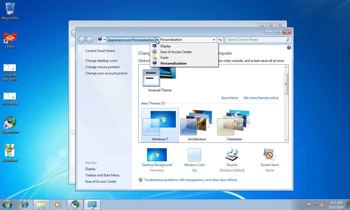Image resolution: width=350 pixels, height=210 pixels.
Task: Select the r3dfox desktop shortcut
Action: pos(10,40)
